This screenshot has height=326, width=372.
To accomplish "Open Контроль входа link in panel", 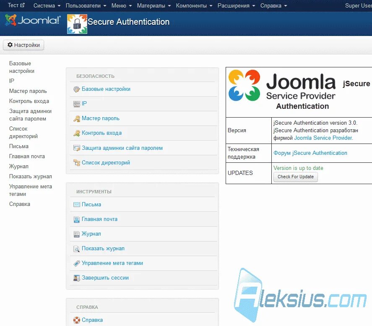I will coord(101,133).
